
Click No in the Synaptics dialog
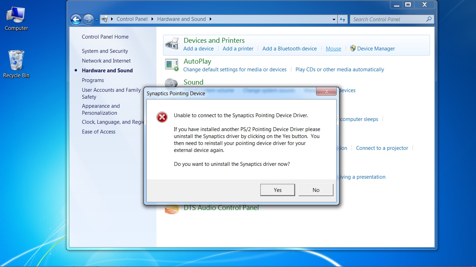pos(316,190)
